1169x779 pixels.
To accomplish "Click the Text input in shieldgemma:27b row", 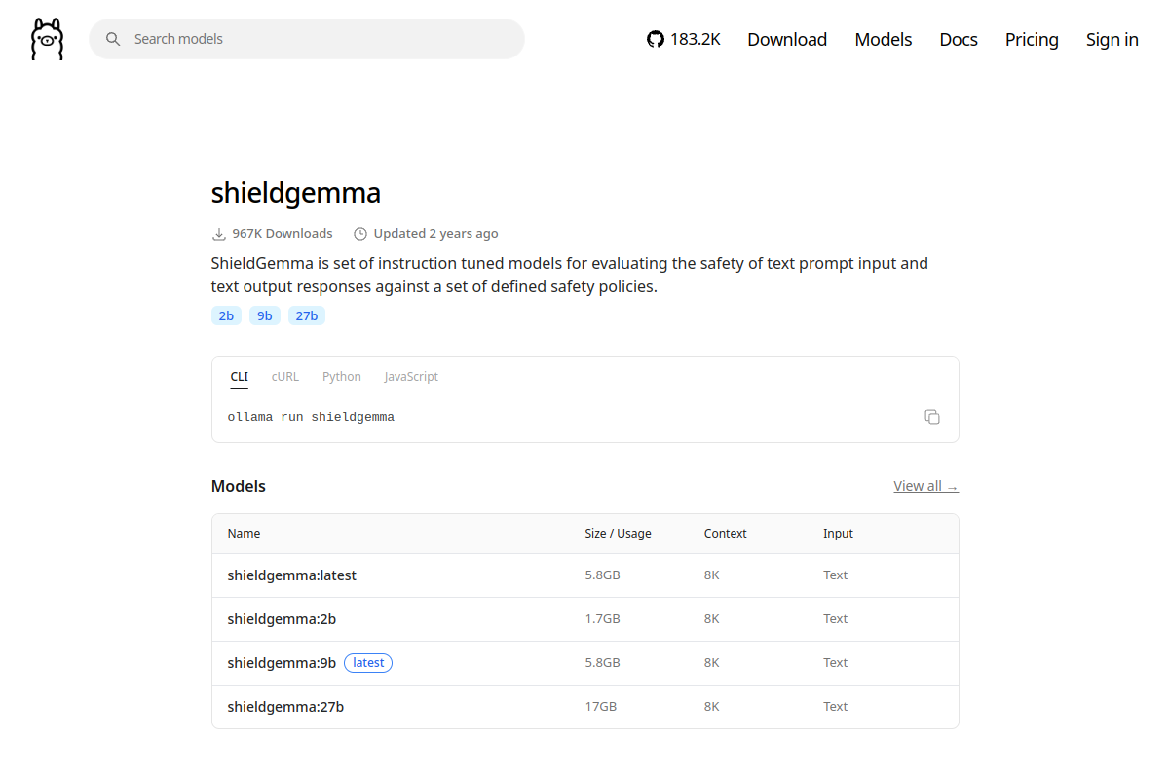I will coord(835,707).
